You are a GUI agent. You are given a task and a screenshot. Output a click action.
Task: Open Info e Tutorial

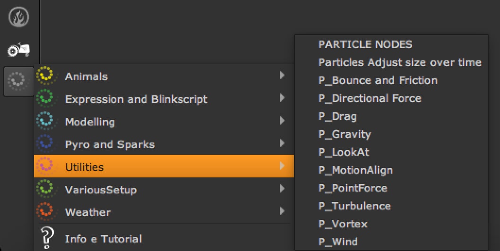pos(103,239)
